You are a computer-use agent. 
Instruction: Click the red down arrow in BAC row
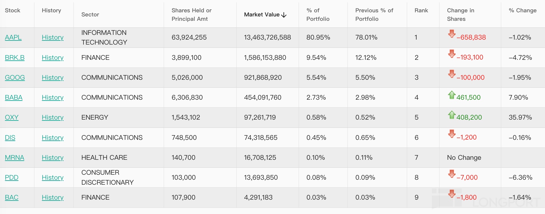tap(452, 194)
